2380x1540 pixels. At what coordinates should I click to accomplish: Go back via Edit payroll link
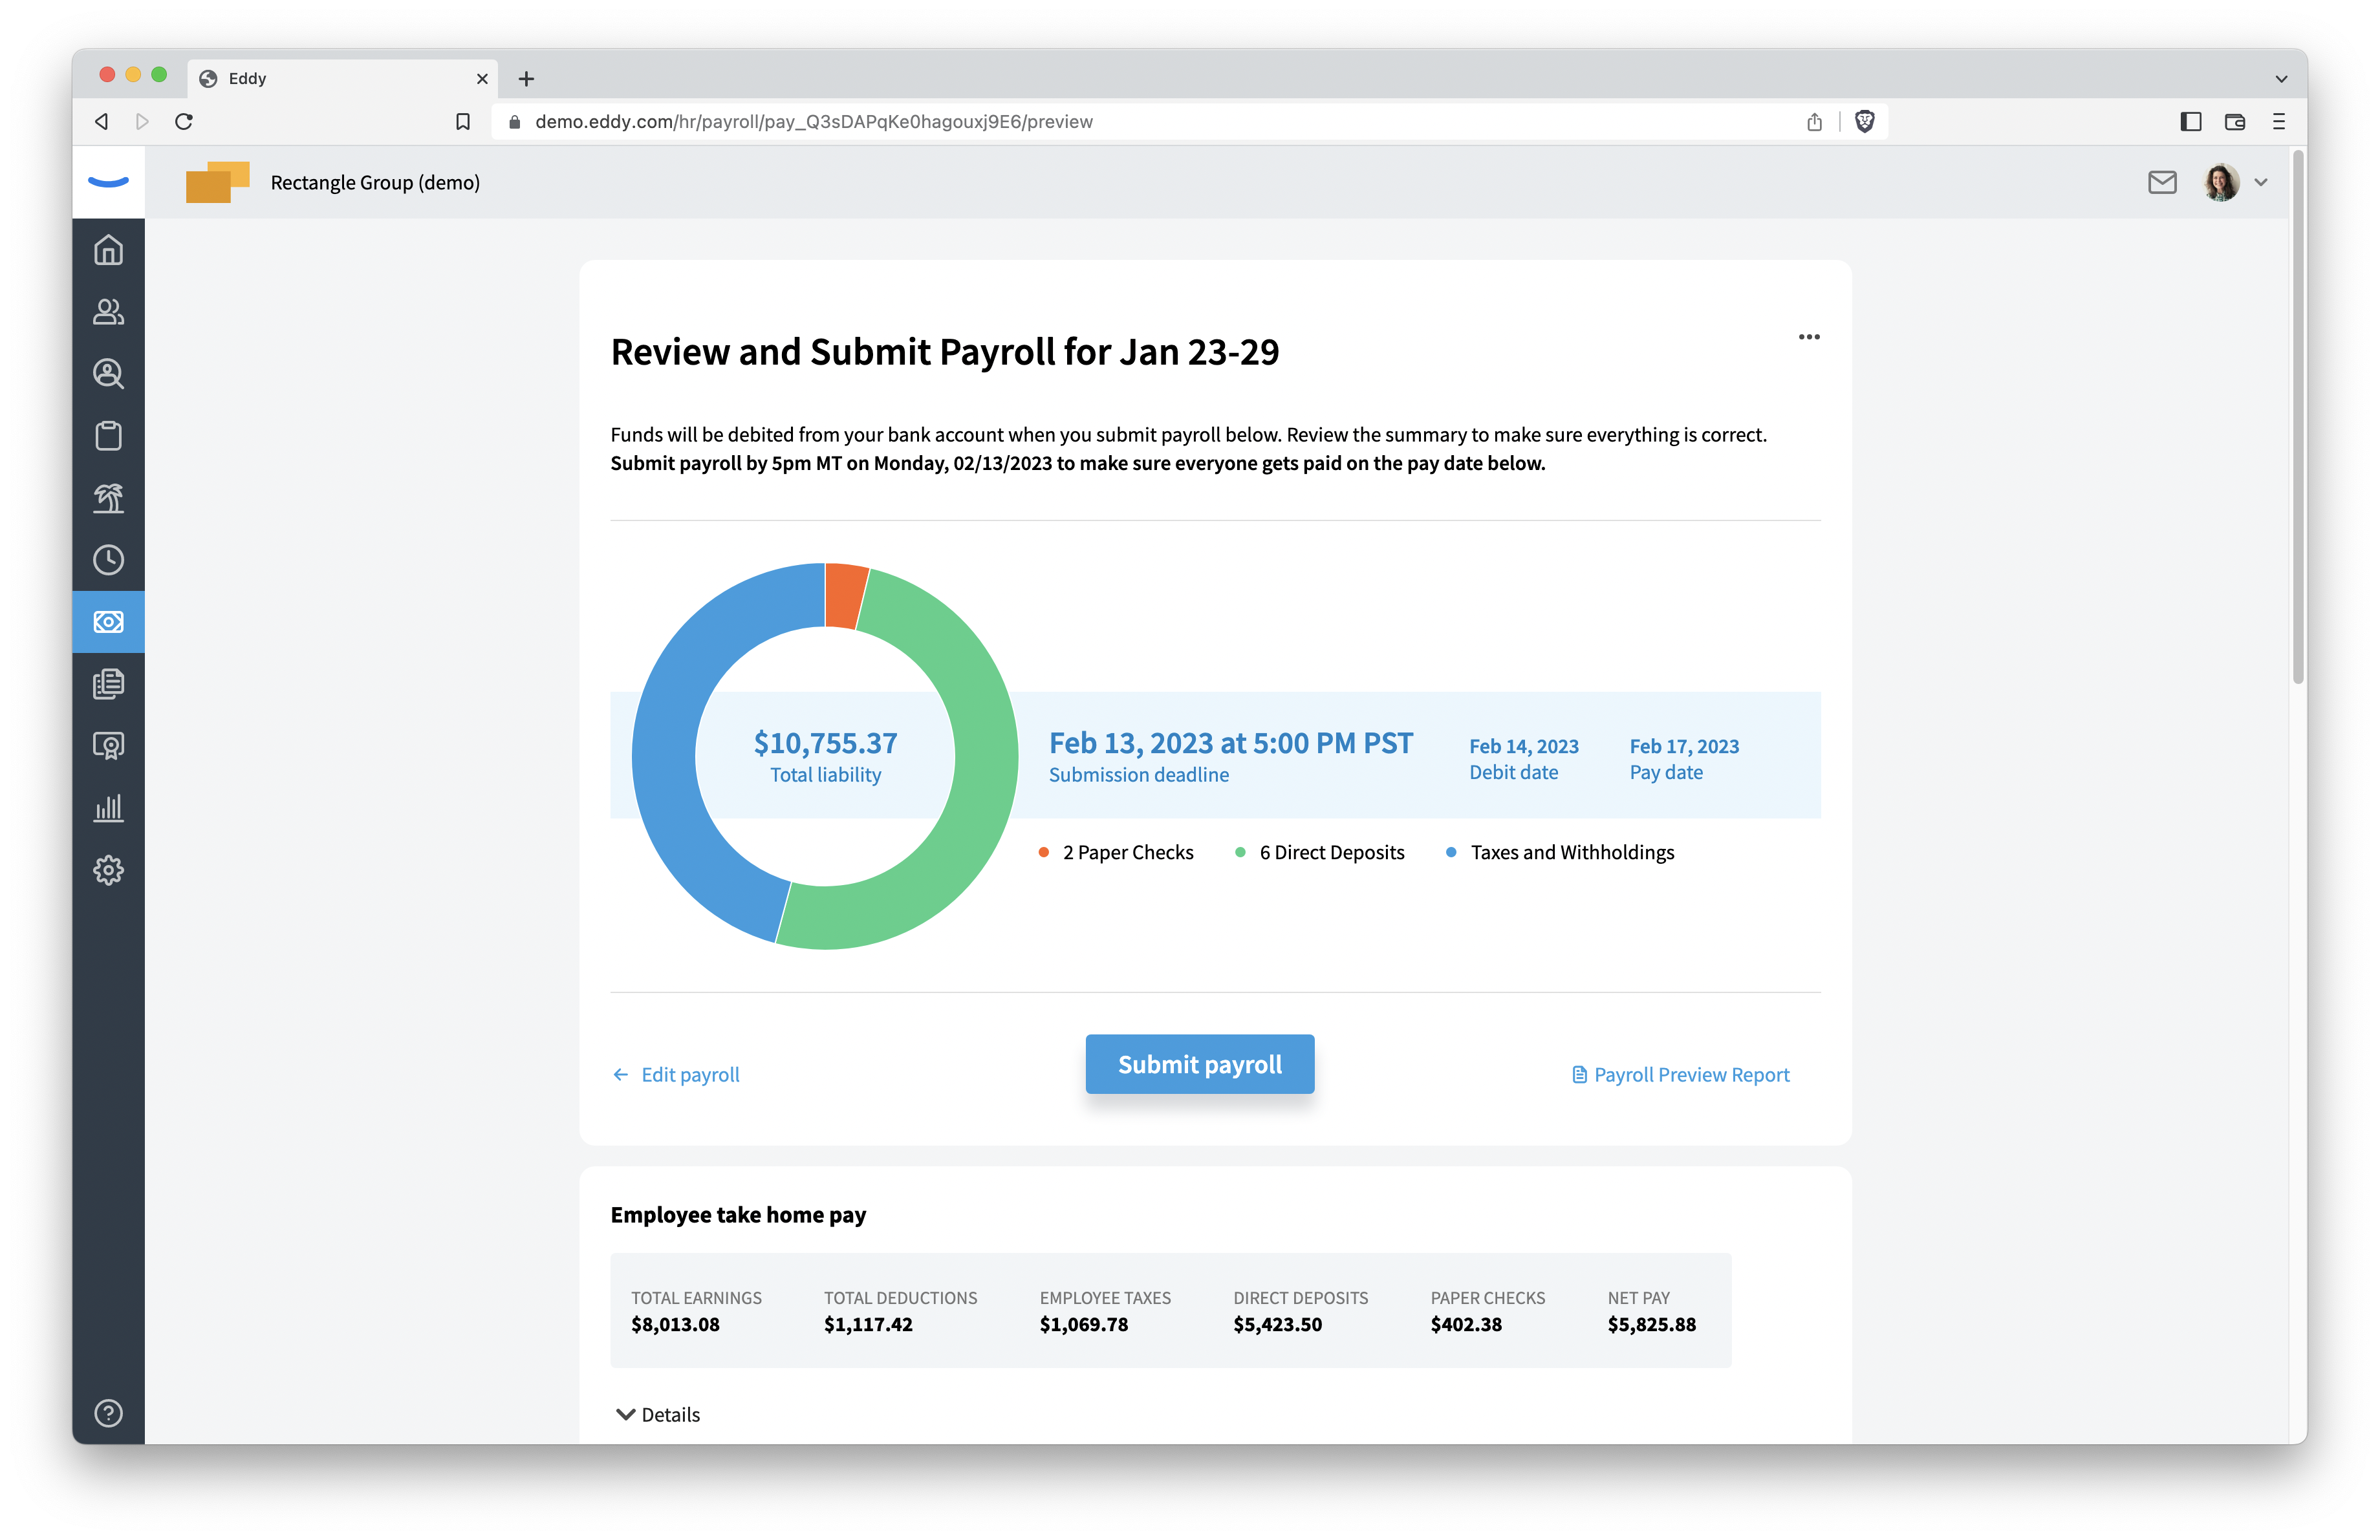676,1075
